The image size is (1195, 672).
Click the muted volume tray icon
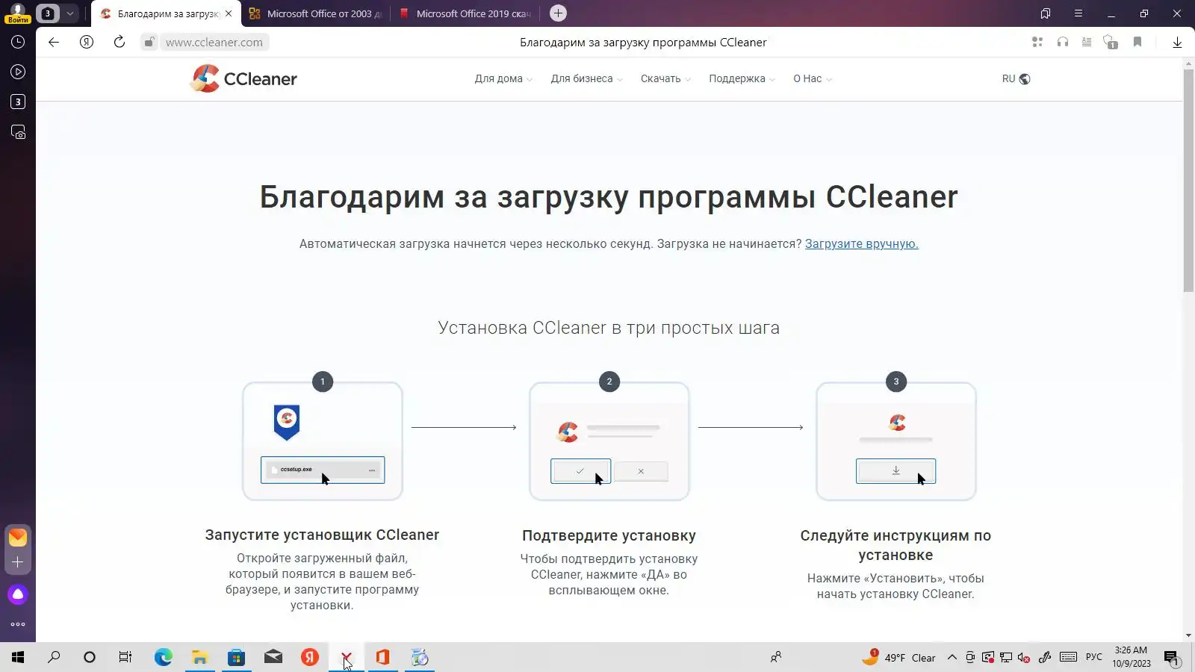[x=1025, y=657]
